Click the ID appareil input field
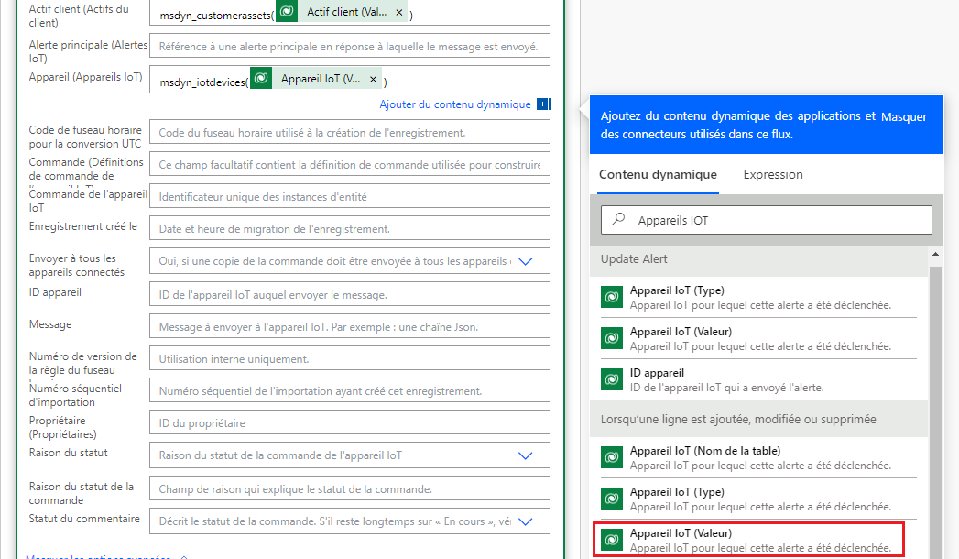 349,294
